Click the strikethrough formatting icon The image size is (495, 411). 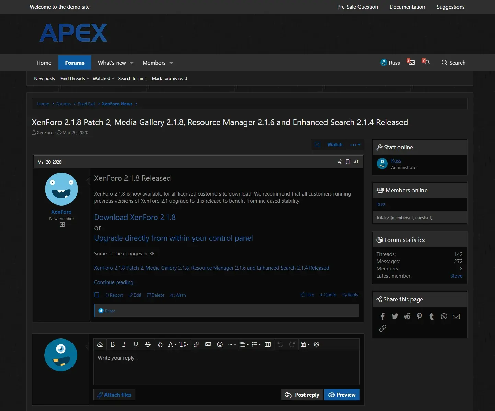(x=148, y=344)
